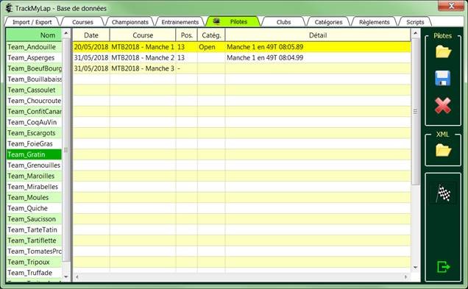The image size is (468, 289).
Task: Click the pilot list scroll down arrow
Action: click(66, 276)
